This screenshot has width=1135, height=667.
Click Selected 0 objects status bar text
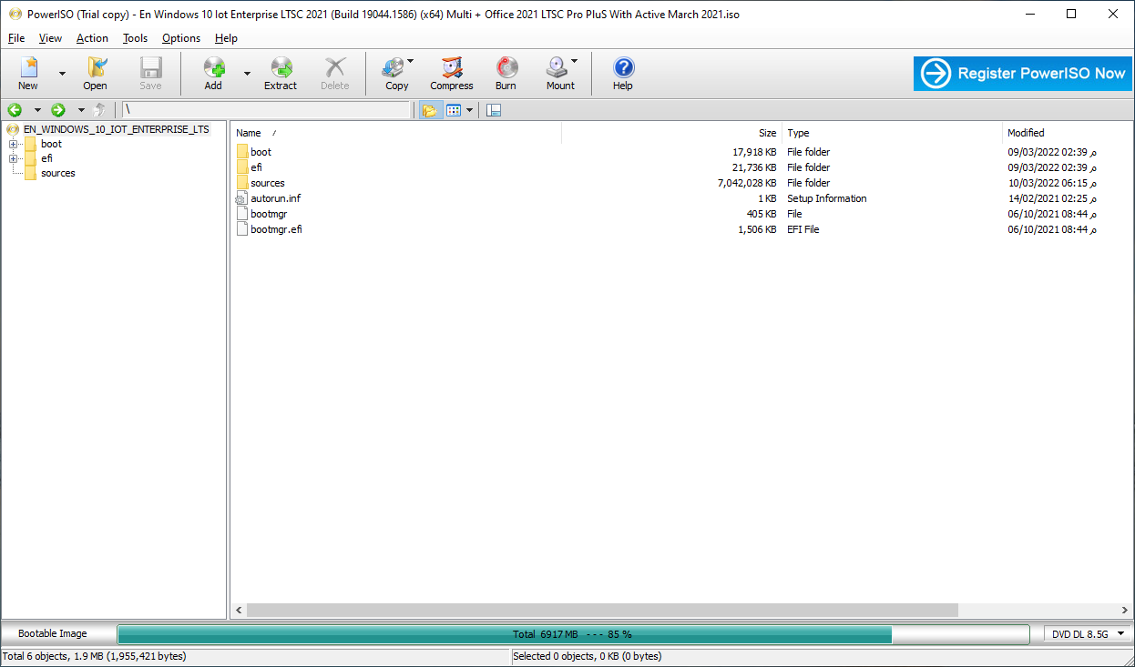click(x=588, y=656)
